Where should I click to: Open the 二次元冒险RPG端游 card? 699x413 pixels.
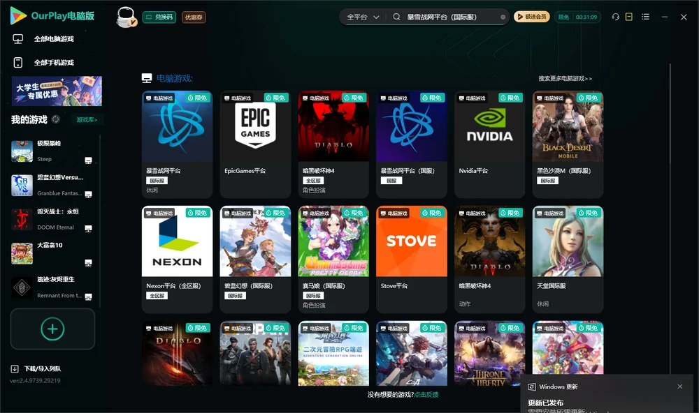[x=333, y=354]
